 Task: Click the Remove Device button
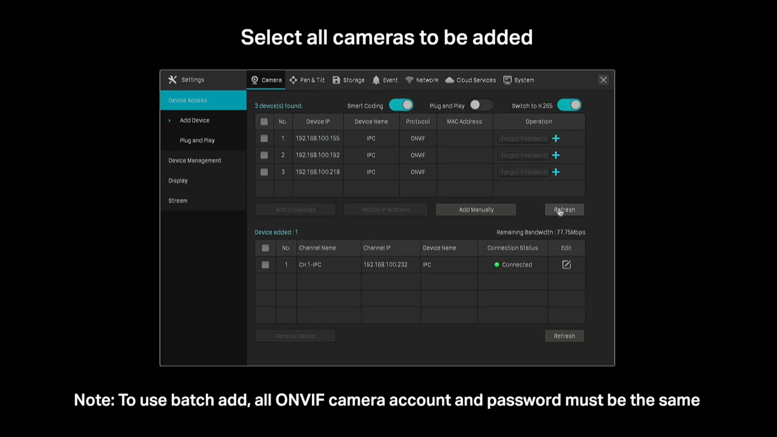pyautogui.click(x=295, y=336)
